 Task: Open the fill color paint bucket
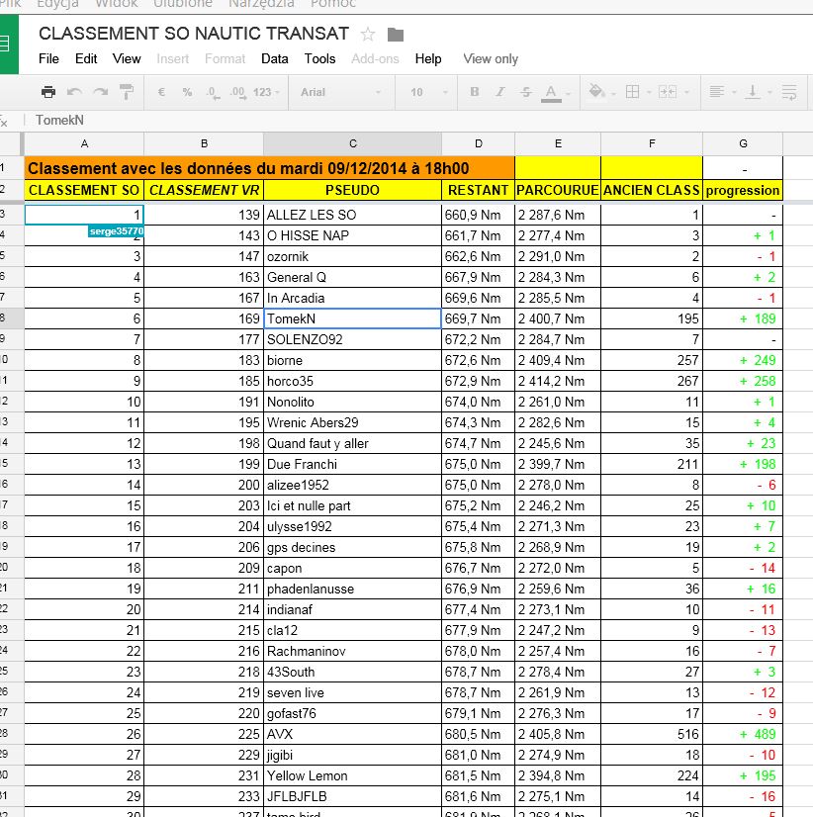597,92
